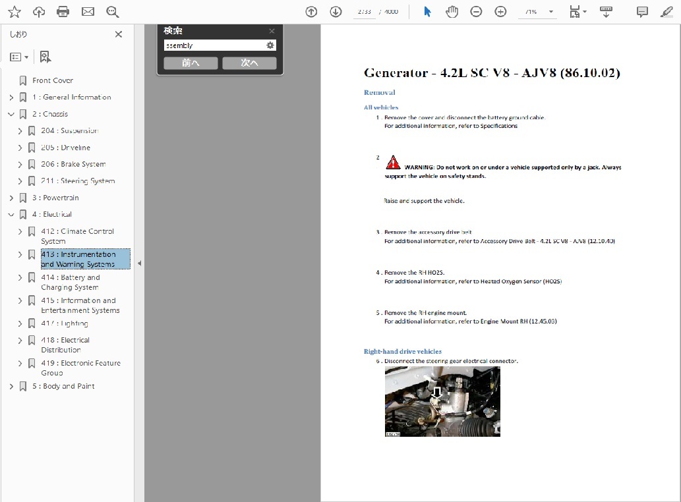Expand 205 : Driveline bookmark
Image resolution: width=681 pixels, height=502 pixels.
coord(20,148)
